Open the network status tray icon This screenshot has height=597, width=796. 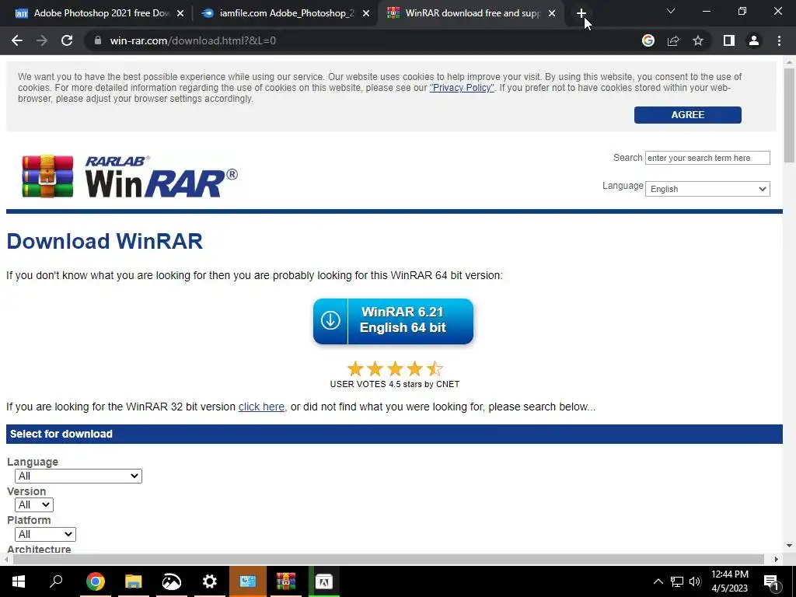(677, 581)
